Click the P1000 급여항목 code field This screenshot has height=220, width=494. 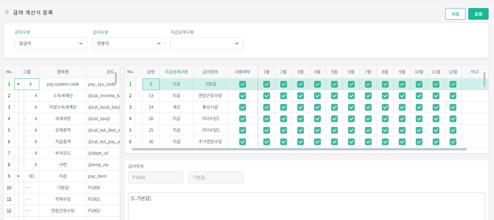156,178
